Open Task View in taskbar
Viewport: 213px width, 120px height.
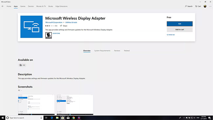(46, 118)
